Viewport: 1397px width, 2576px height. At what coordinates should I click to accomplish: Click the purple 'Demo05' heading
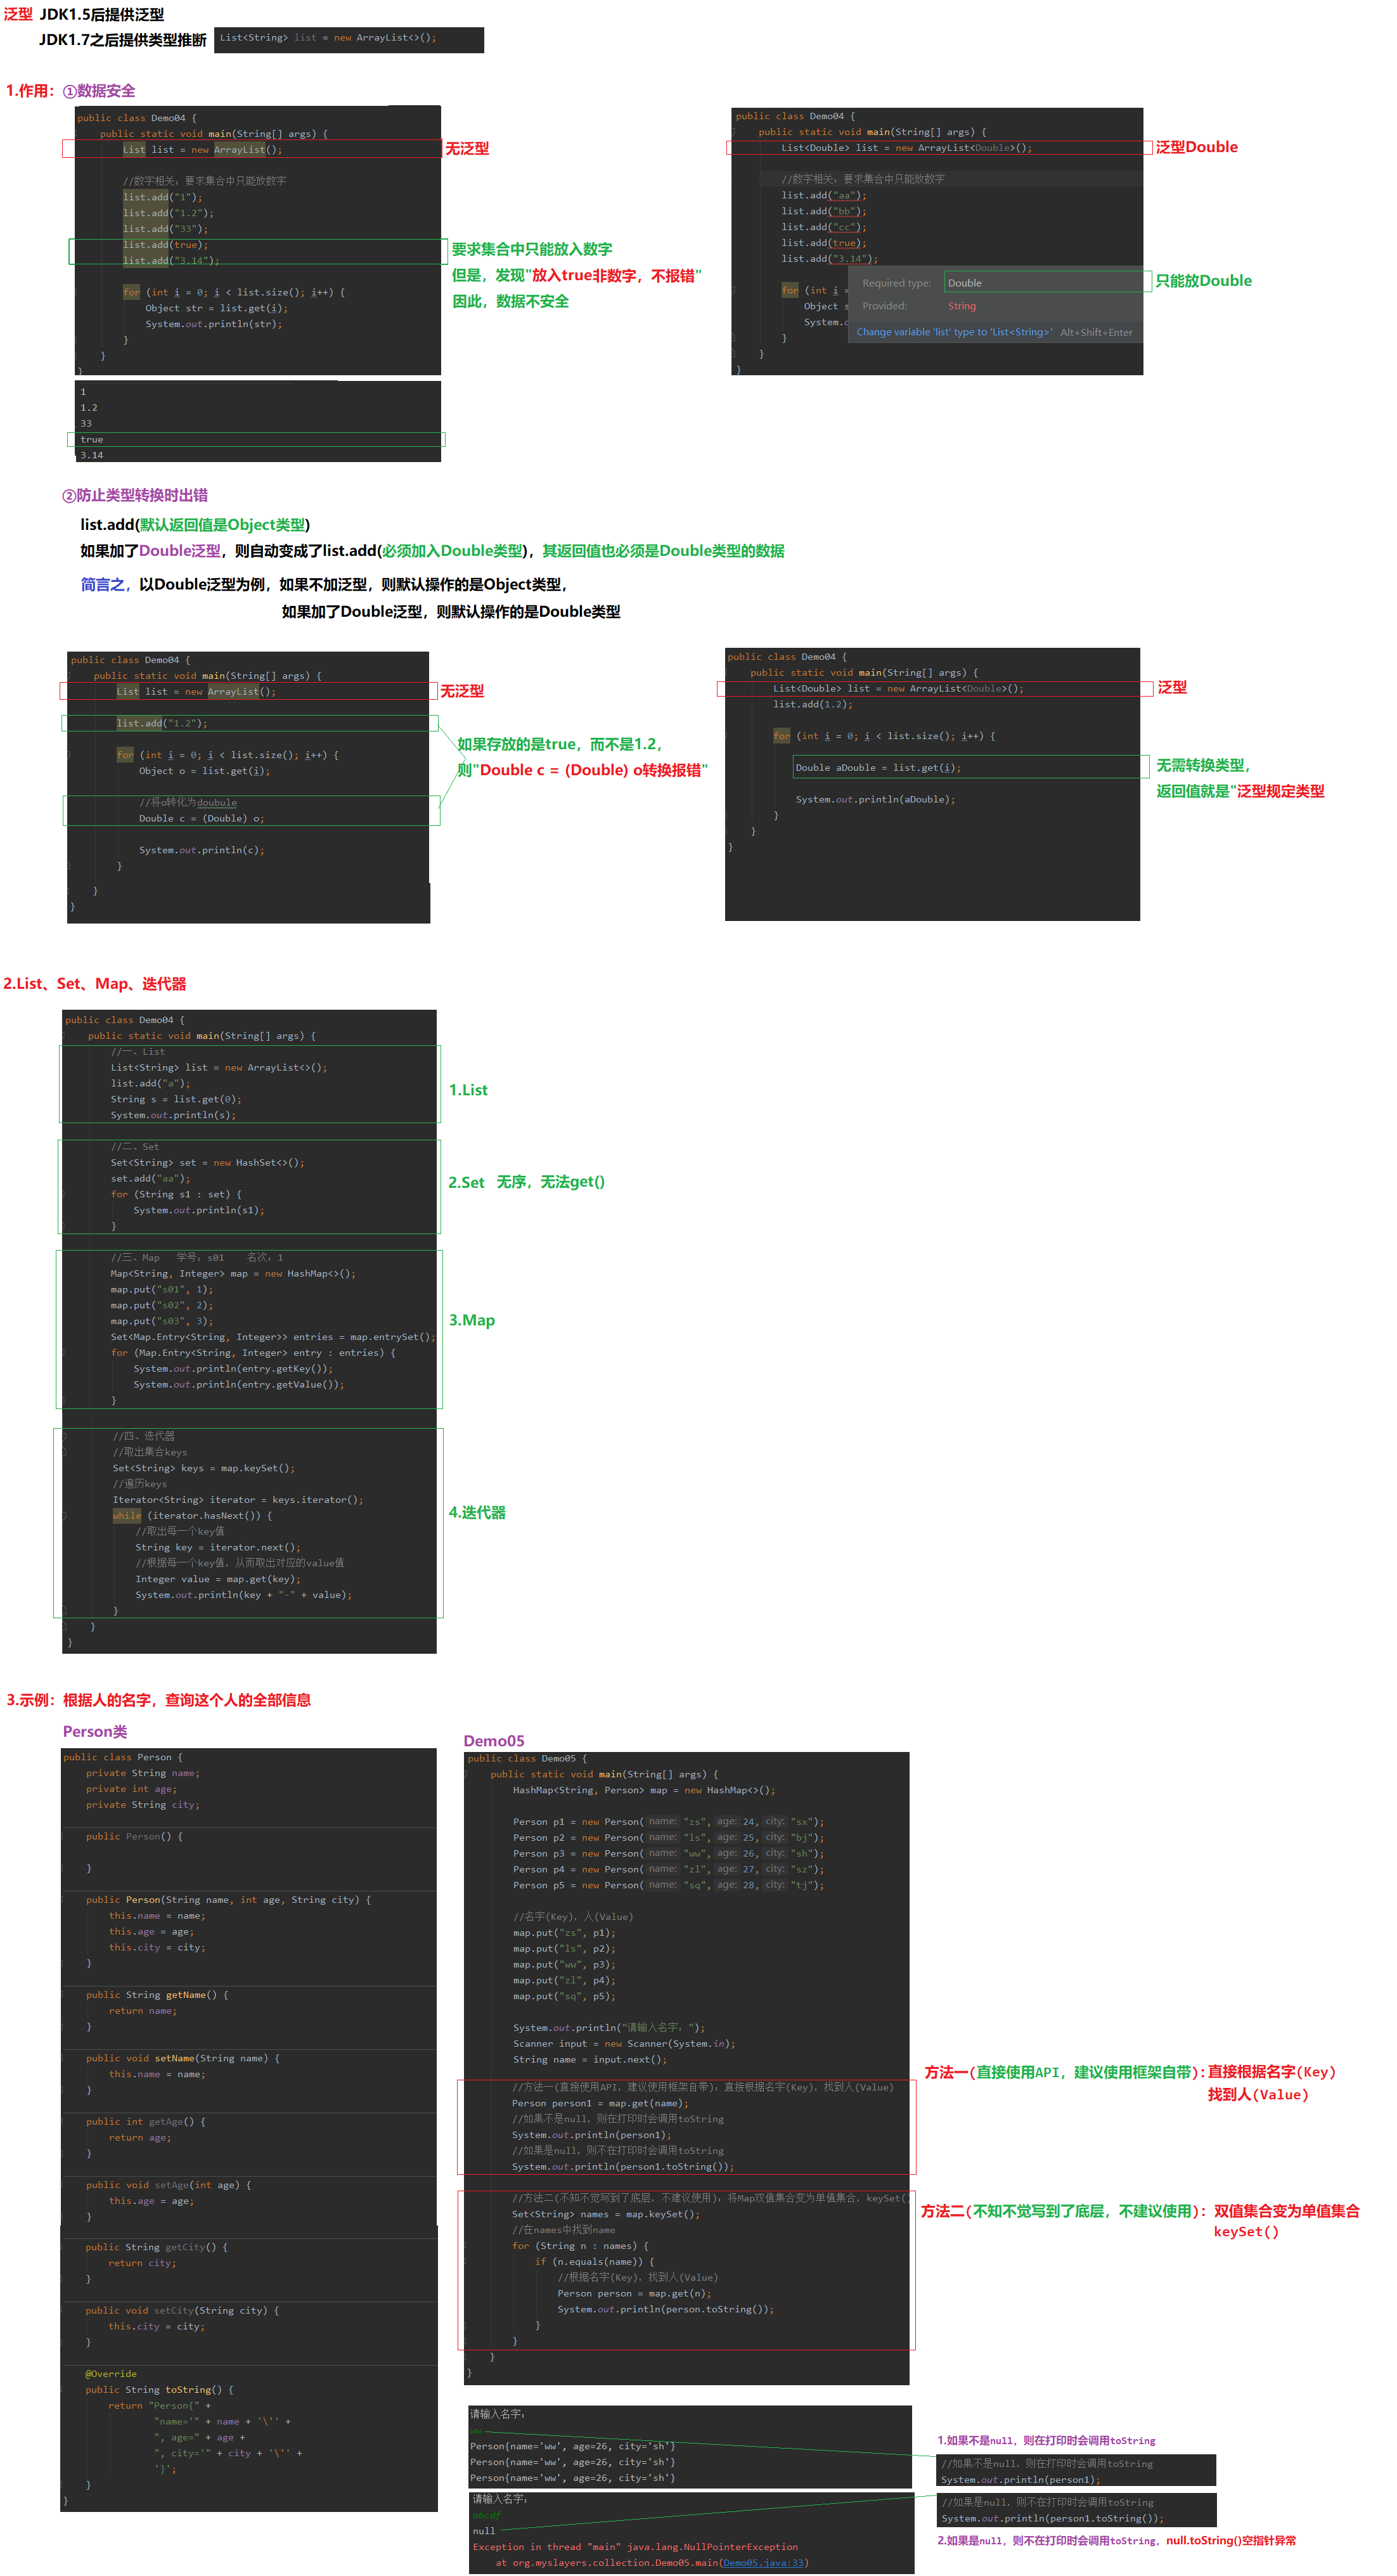click(x=493, y=1741)
